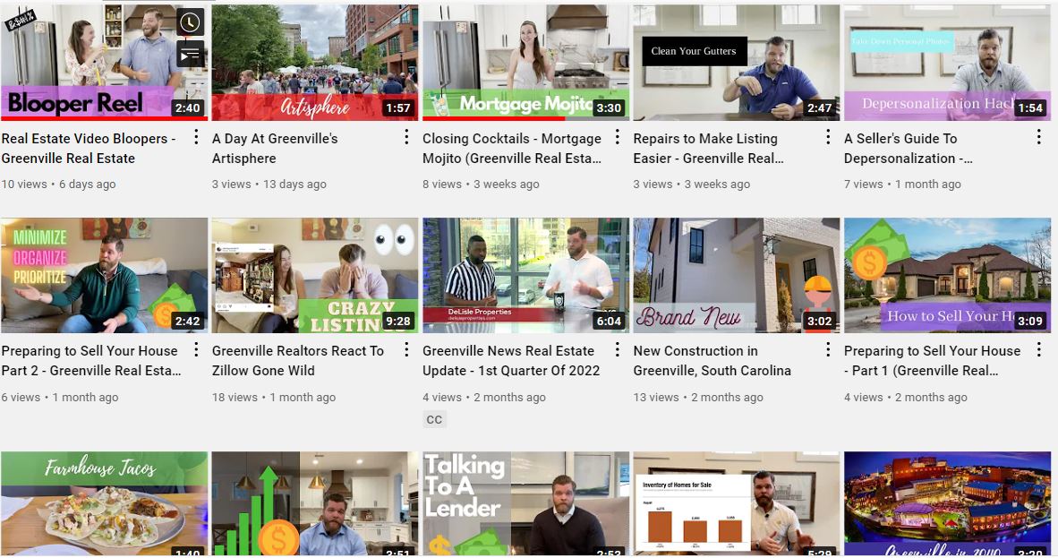Open title Preparing to Sell Your House - Part 1
This screenshot has height=558, width=1058.
pyautogui.click(x=933, y=360)
